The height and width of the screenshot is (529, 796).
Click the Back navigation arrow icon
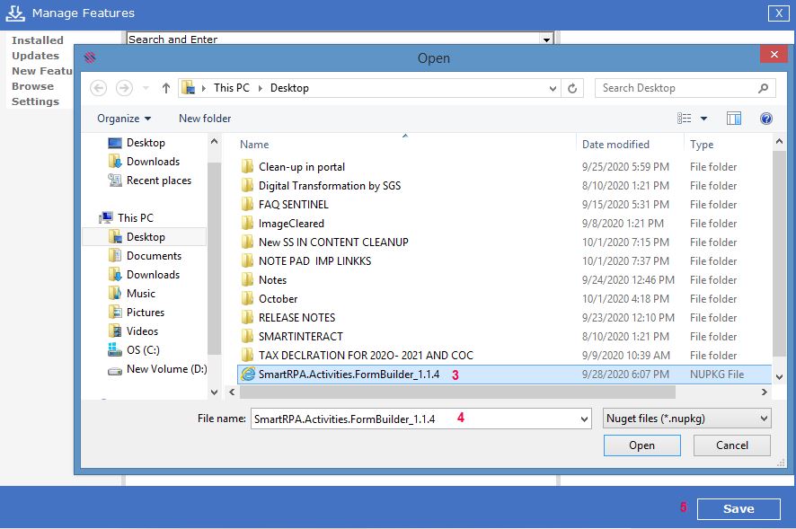pos(99,88)
